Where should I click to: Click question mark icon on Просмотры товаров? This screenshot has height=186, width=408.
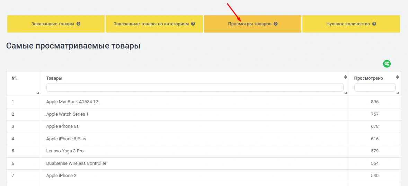tap(275, 24)
